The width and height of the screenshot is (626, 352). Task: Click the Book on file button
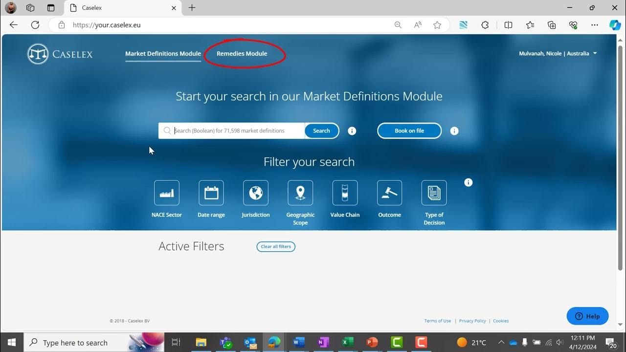[409, 131]
